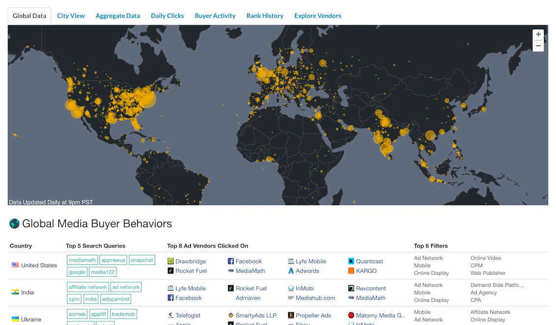Click the red Matomy Media icon for Ukraine
This screenshot has width=556, height=325.
coord(351,315)
